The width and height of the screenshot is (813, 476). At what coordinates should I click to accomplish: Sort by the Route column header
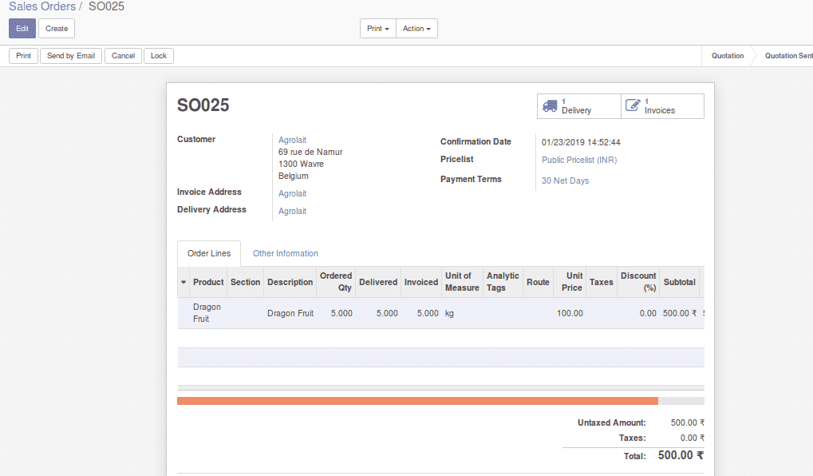[538, 282]
